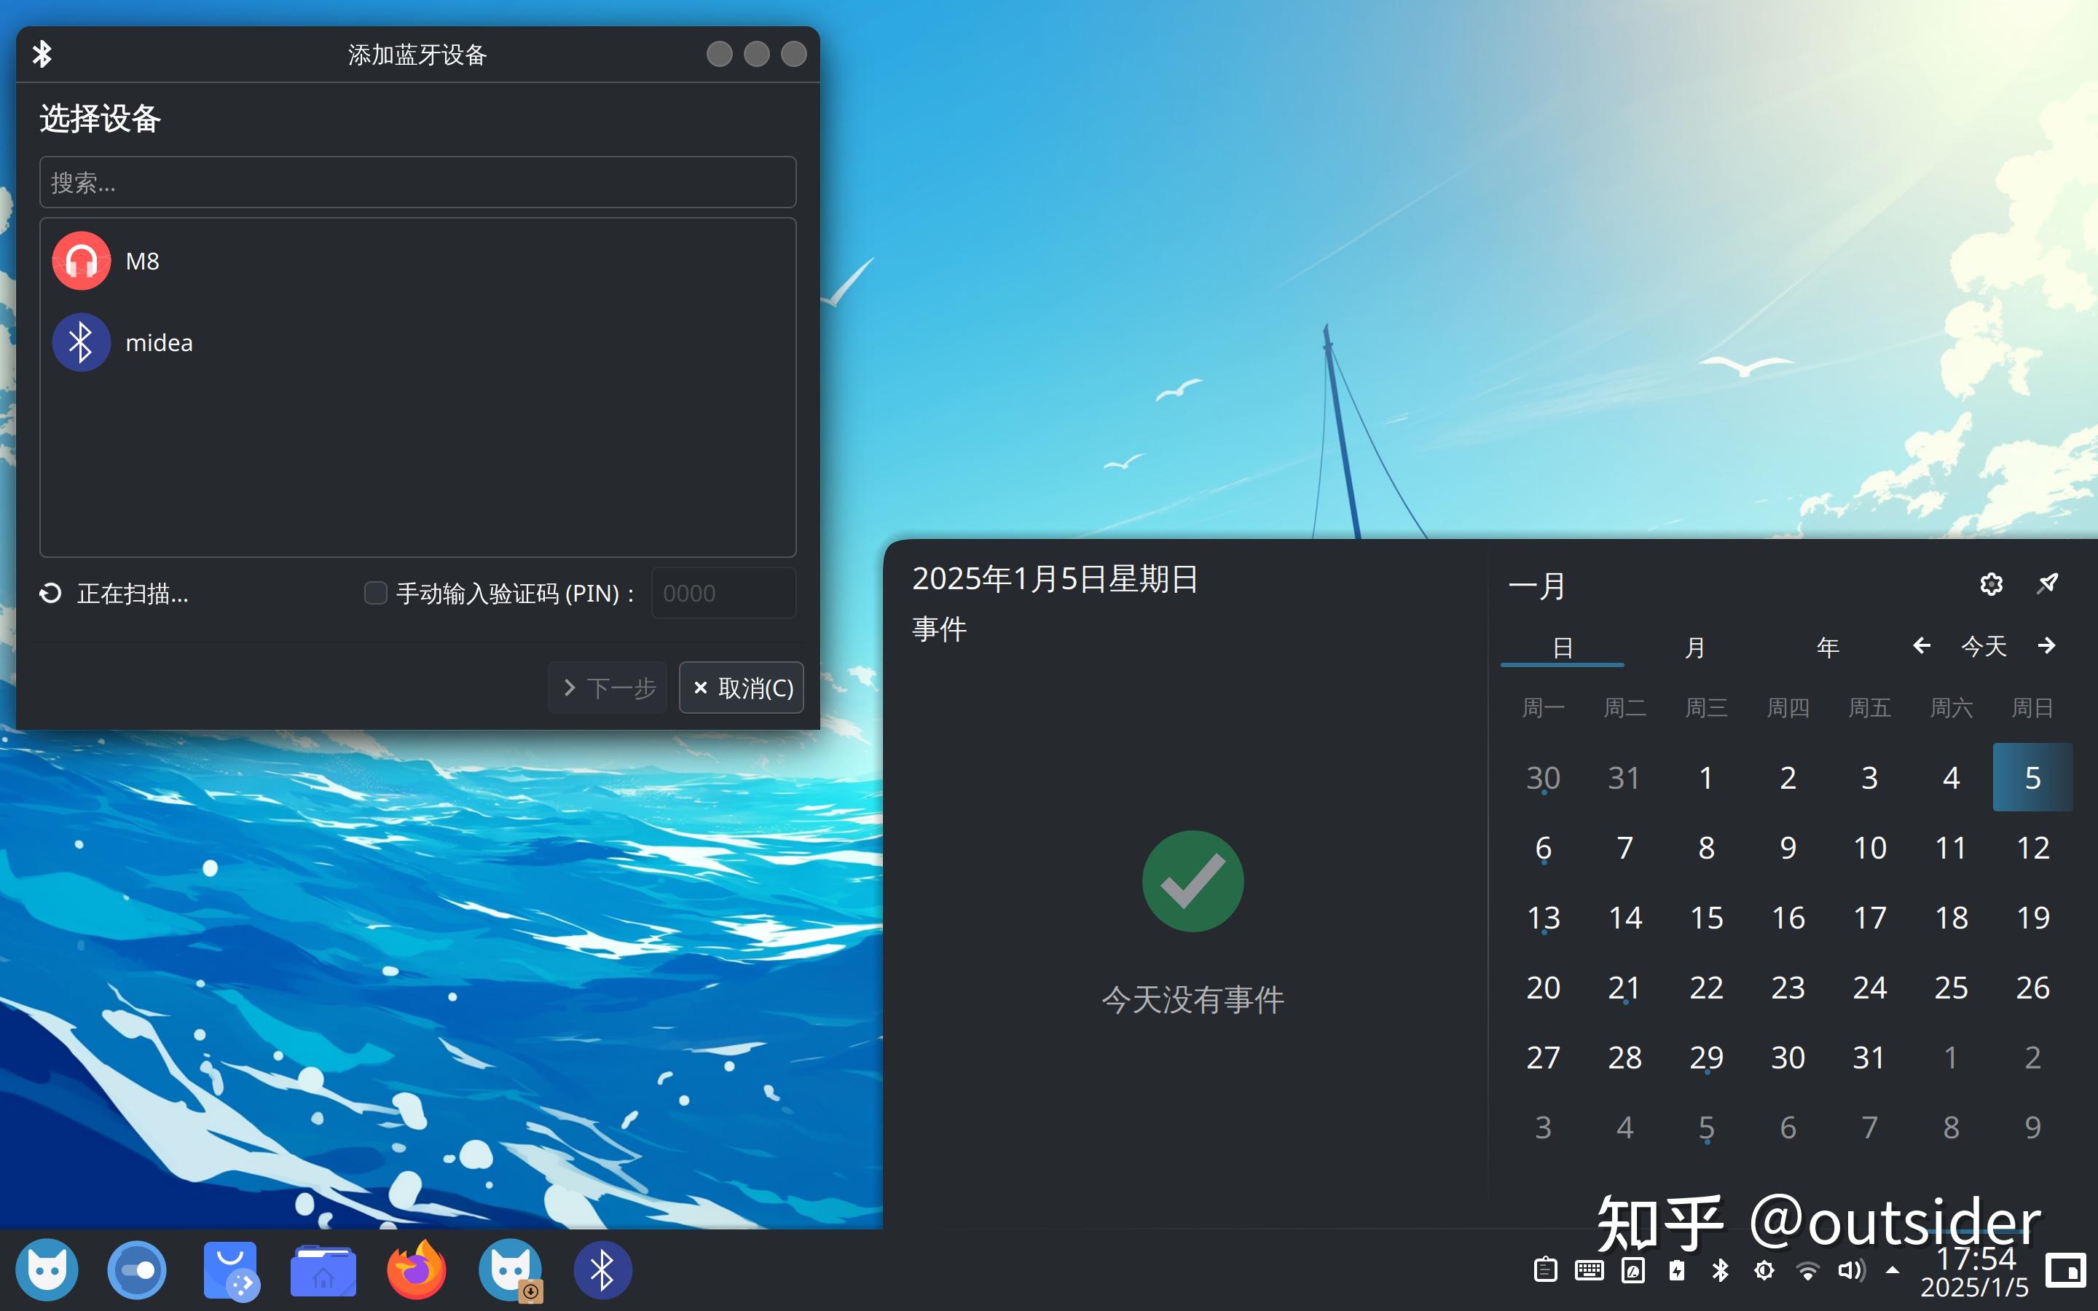Go to previous month with the left arrow
This screenshot has height=1311, width=2098.
click(1921, 645)
